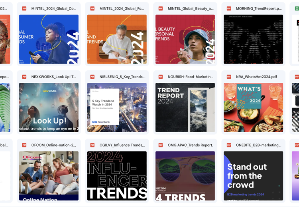Select file name NIELSENIQ_5_Key_Trends...
This screenshot has width=299, height=207.
(x=122, y=77)
